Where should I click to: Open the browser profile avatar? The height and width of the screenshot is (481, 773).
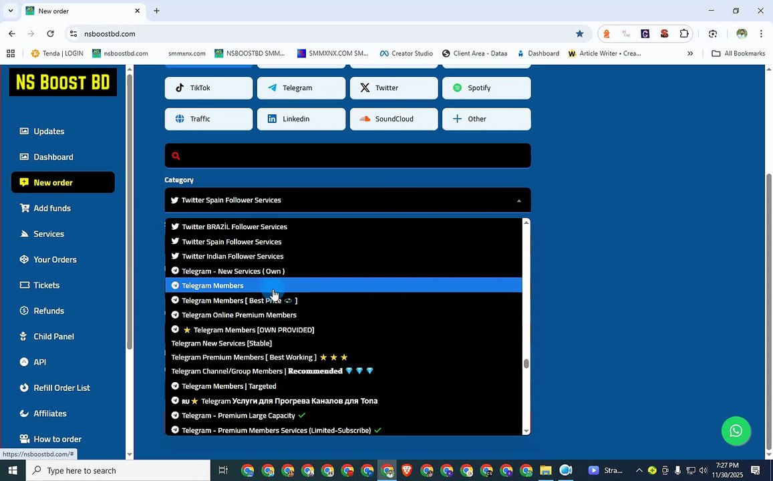[742, 33]
